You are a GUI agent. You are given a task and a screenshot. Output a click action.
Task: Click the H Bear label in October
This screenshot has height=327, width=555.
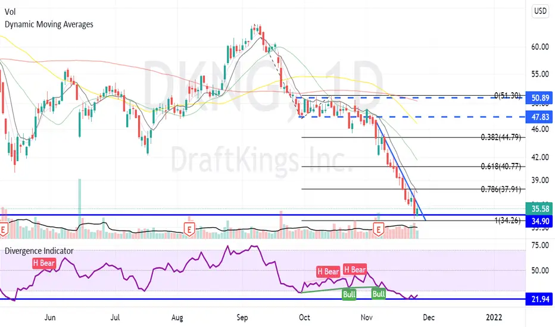tap(328, 272)
